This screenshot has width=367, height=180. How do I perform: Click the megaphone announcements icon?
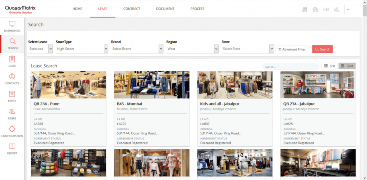pyautogui.click(x=326, y=10)
